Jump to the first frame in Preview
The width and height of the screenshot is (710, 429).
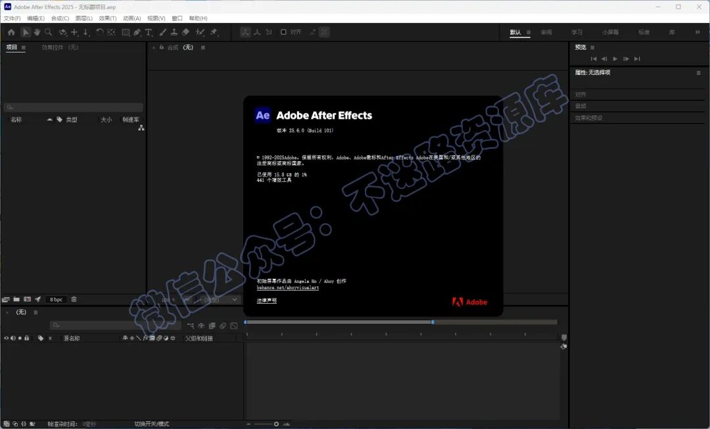point(594,58)
